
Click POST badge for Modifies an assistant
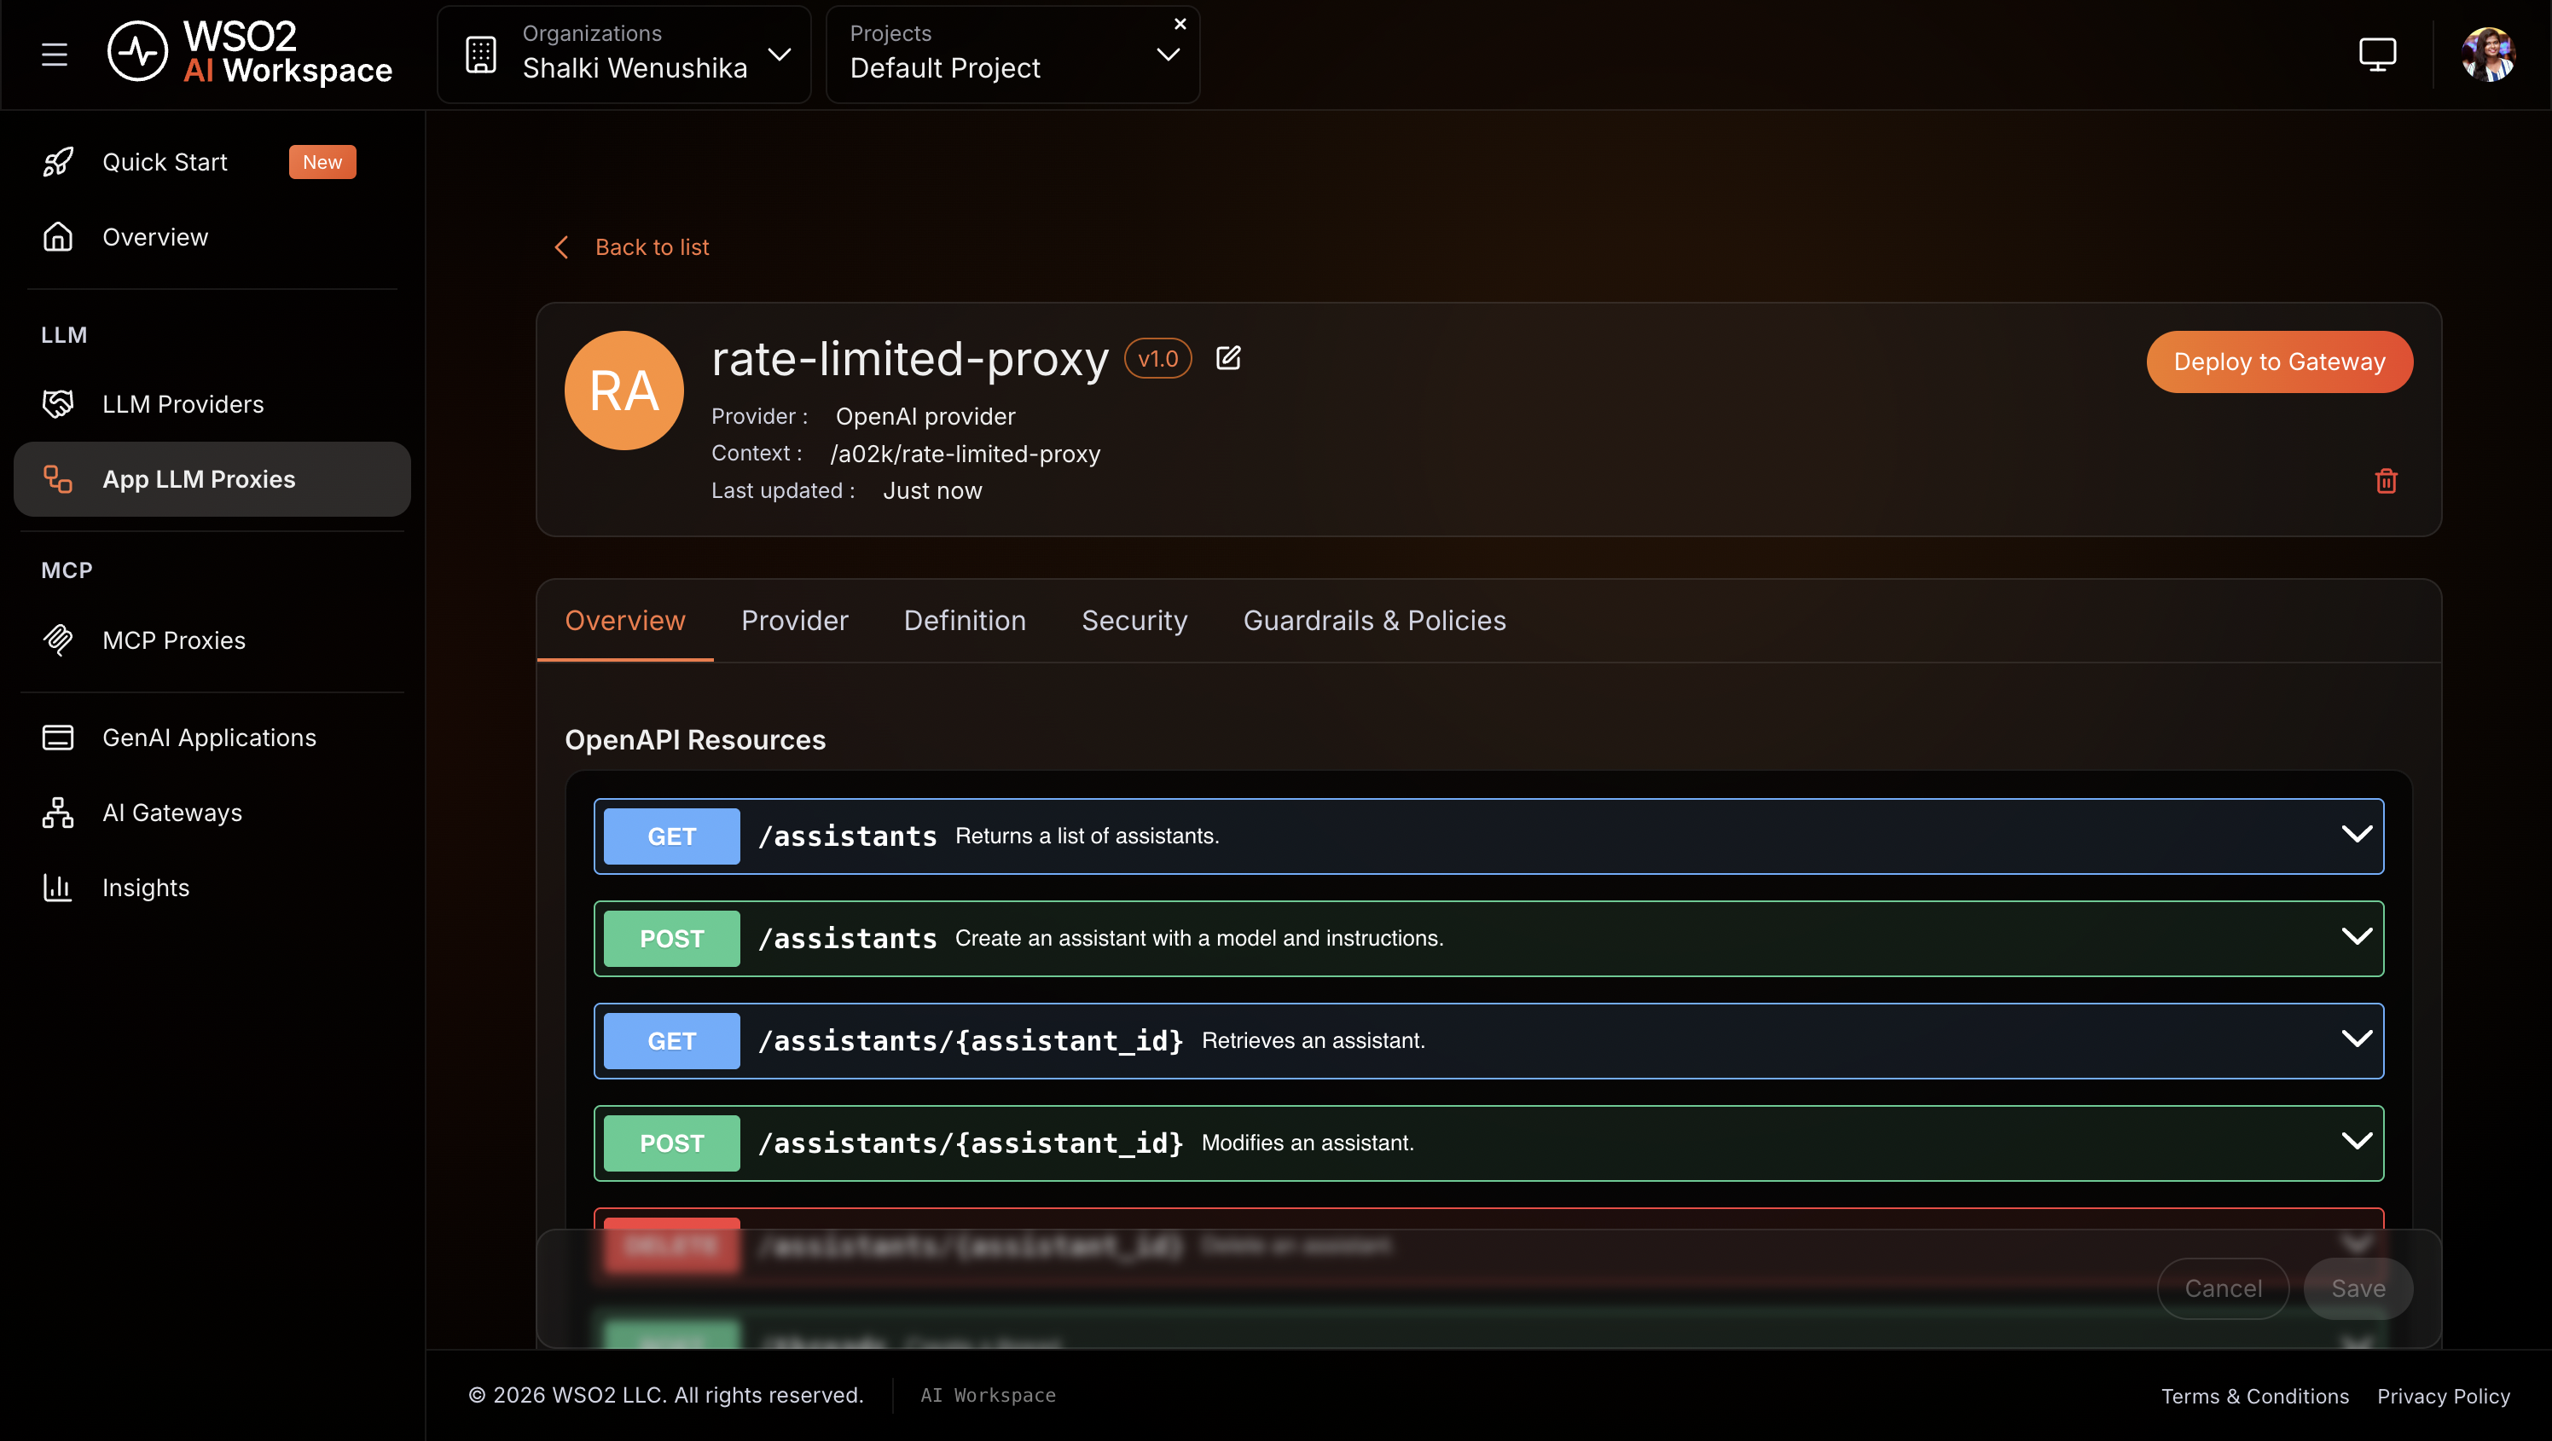pos(671,1143)
